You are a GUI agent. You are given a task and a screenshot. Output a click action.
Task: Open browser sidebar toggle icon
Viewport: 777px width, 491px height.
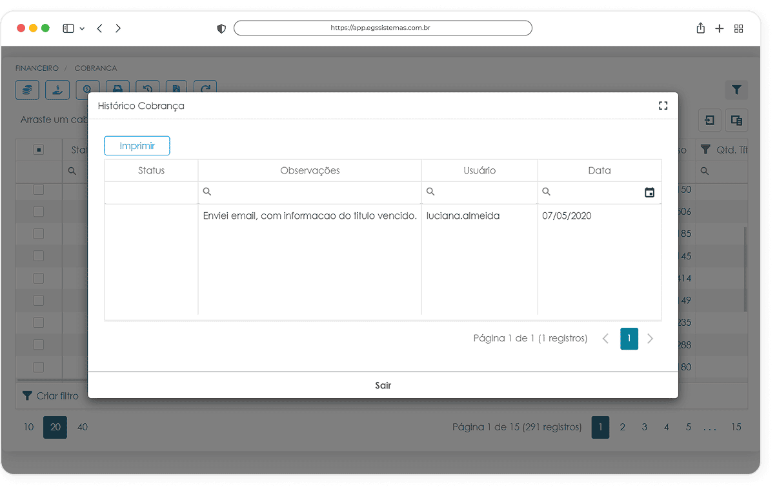click(x=68, y=28)
